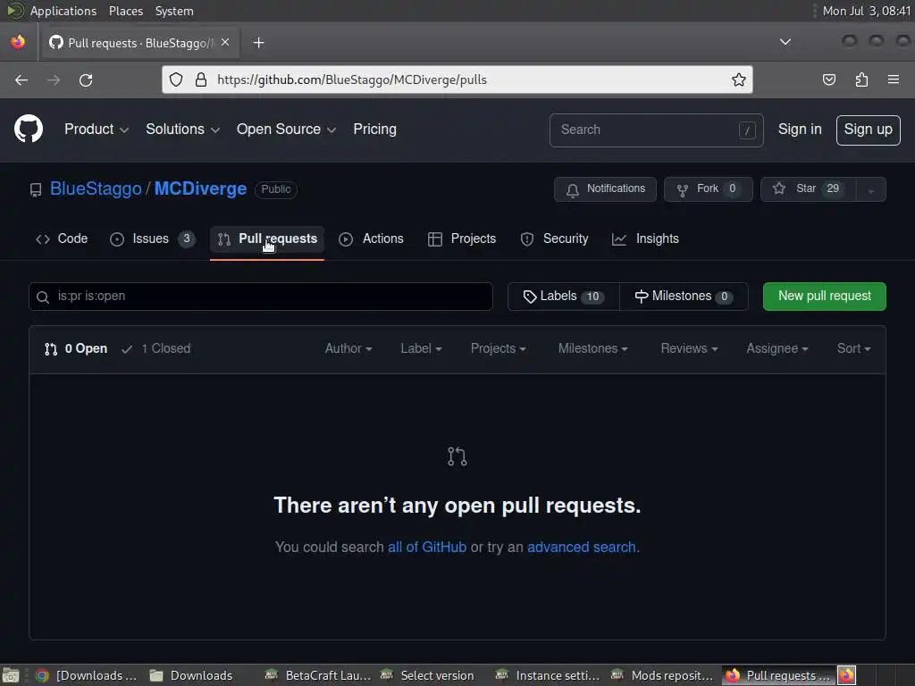Open a new browser tab with plus

[258, 43]
